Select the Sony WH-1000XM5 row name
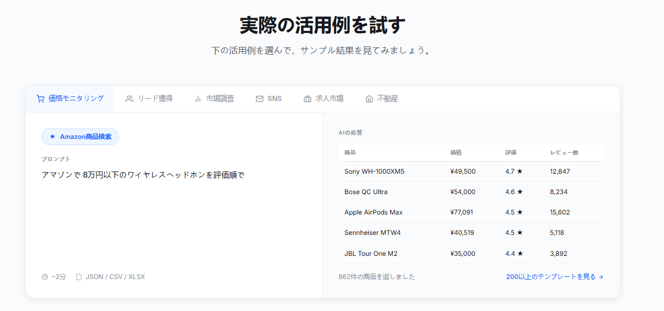664x311 pixels. [x=374, y=171]
